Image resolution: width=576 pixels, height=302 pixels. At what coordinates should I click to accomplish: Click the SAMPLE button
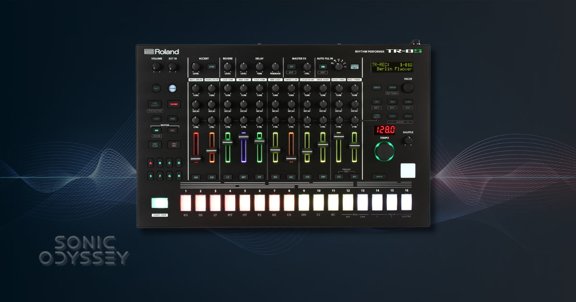point(408,102)
